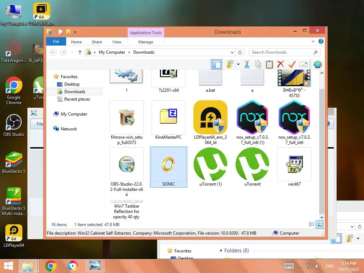The image size is (364, 273).
Task: Open the File ribbon menu
Action: [56, 42]
